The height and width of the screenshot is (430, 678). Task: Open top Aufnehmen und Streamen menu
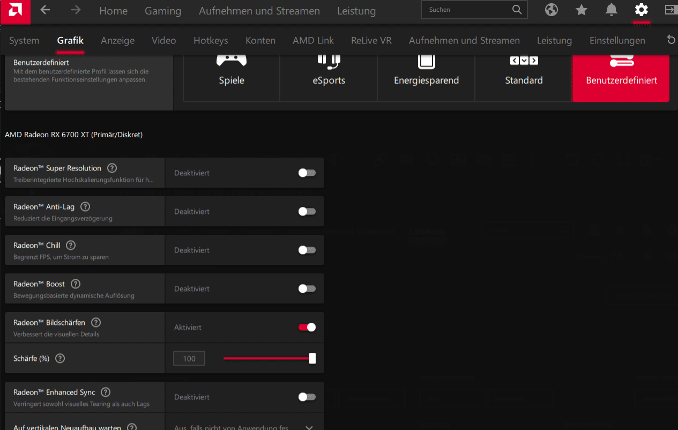259,11
